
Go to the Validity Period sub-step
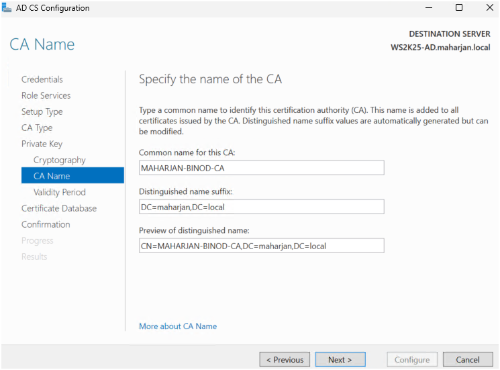click(x=60, y=192)
